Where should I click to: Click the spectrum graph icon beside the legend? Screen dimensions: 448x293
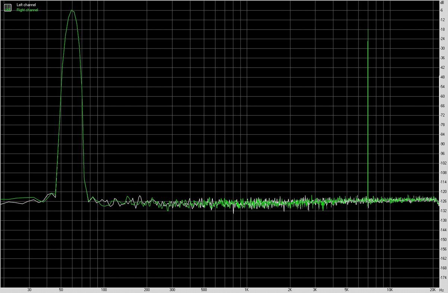click(8, 7)
